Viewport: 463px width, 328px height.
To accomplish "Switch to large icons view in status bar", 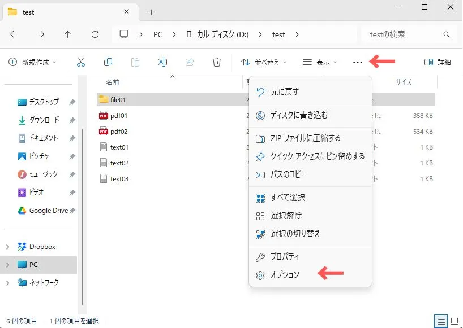I will (x=453, y=321).
